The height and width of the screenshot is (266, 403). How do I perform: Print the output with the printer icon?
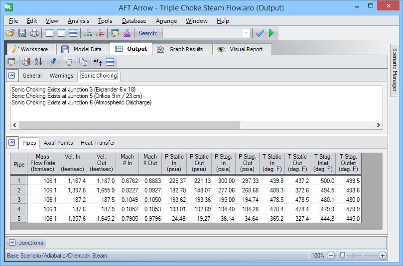click(34, 33)
